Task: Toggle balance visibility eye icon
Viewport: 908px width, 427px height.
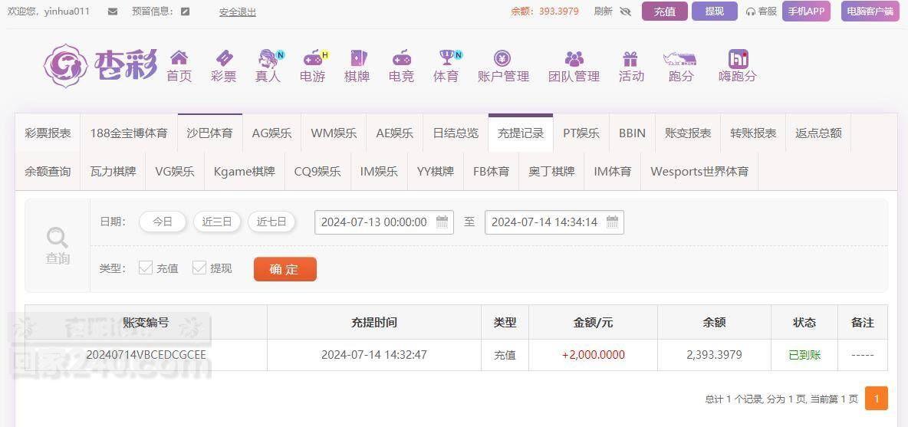Action: 626,11
